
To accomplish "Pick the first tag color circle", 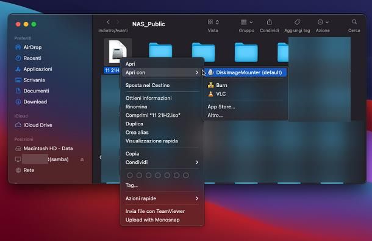I will click(129, 175).
